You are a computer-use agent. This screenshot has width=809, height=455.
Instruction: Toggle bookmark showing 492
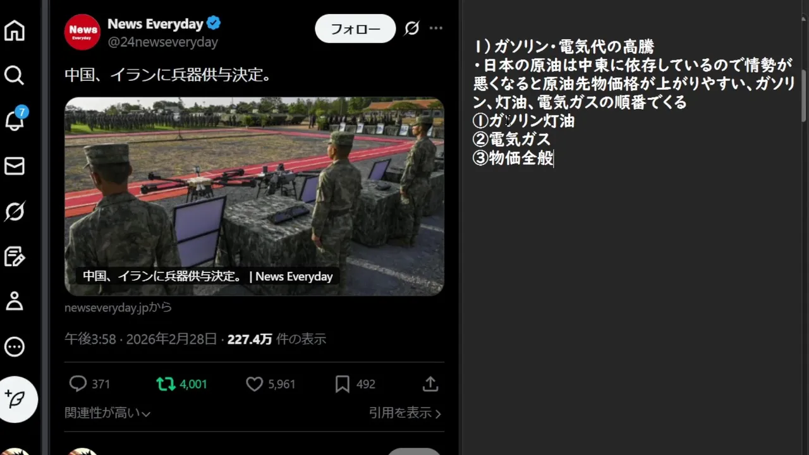(355, 384)
